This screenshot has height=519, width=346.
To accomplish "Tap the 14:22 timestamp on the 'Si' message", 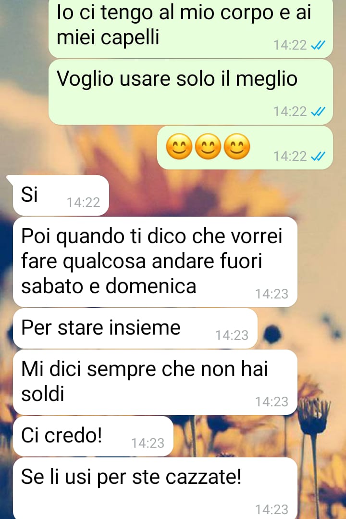I will (x=83, y=202).
